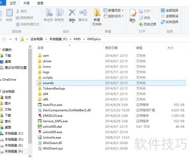189x158 pixels.
Task: Click Copy path option
Action: point(24,18)
